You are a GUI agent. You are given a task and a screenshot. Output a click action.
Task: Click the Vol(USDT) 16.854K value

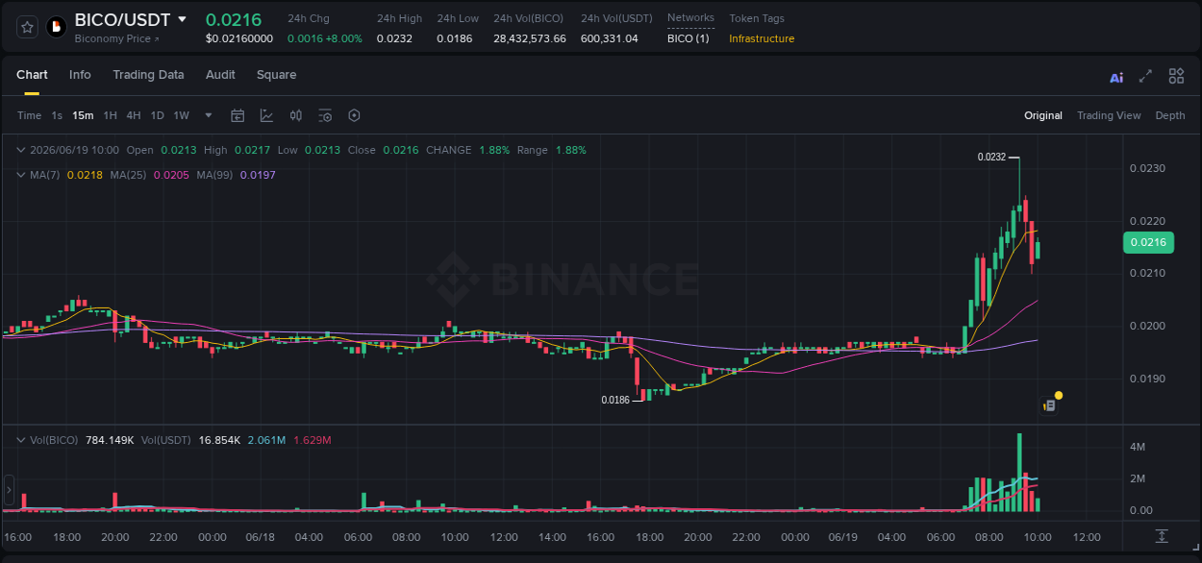click(219, 440)
